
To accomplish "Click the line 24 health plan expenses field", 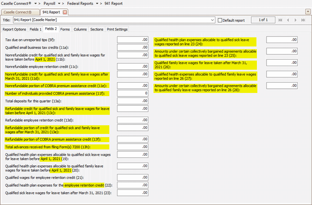I will coord(282,40).
